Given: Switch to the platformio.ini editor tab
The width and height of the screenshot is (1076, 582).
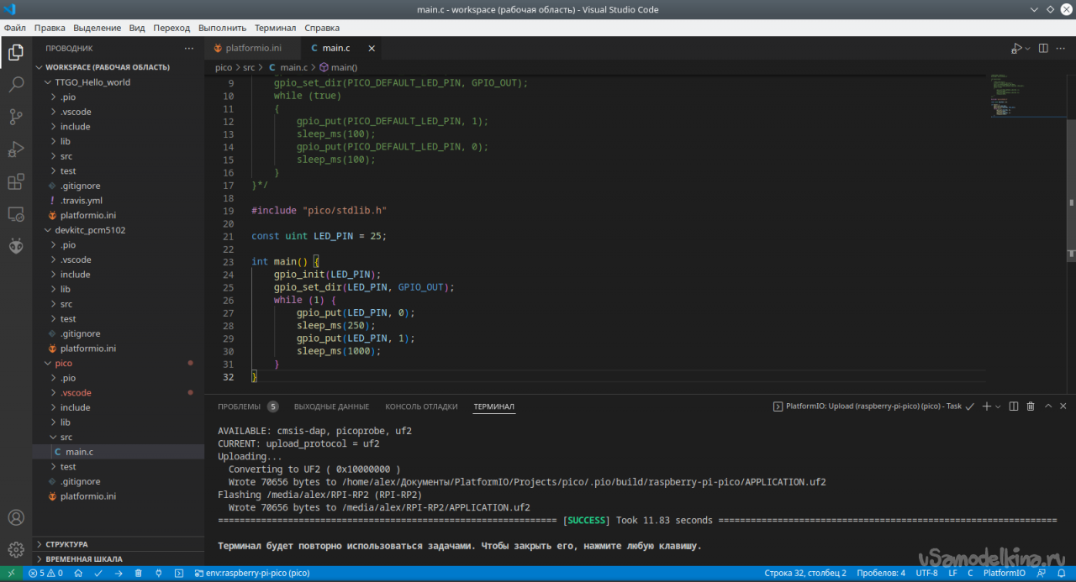Looking at the screenshot, I should (253, 49).
